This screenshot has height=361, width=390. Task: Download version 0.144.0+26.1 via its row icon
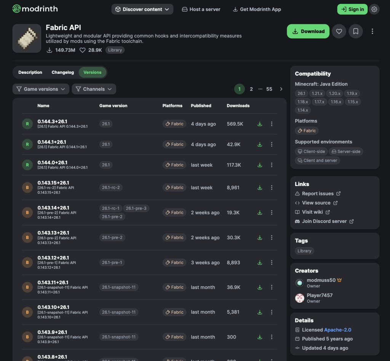260,165
